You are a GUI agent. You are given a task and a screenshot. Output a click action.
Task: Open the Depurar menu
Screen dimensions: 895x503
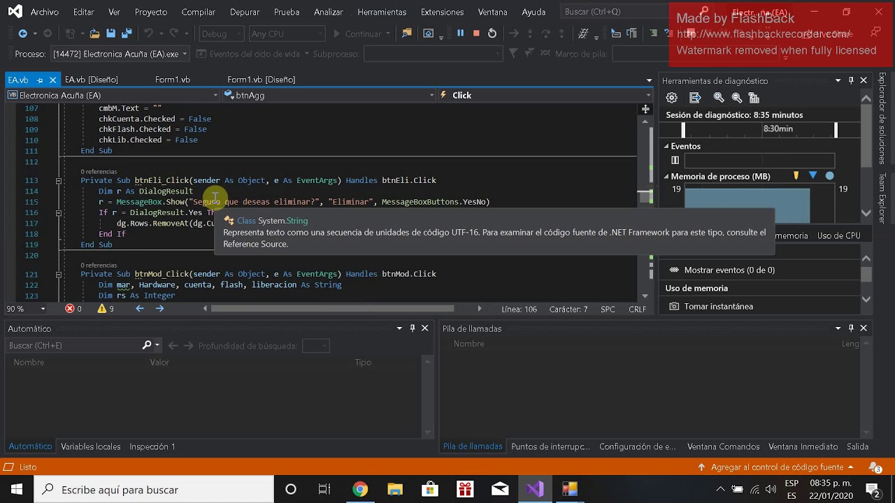tap(245, 12)
